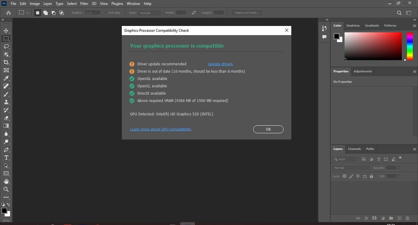Select the Hand tool
Image resolution: width=418 pixels, height=225 pixels.
click(6, 182)
